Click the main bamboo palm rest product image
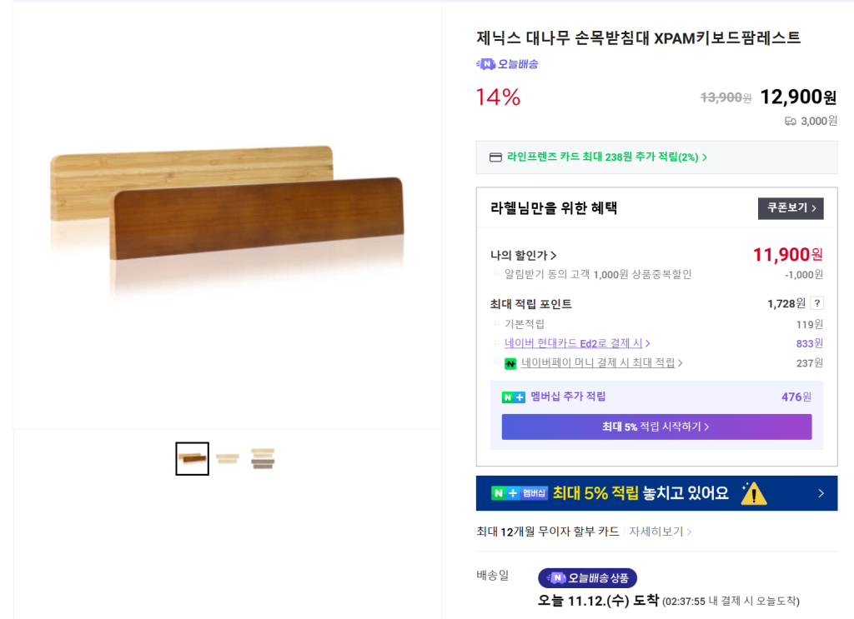This screenshot has height=619, width=854. pyautogui.click(x=227, y=217)
